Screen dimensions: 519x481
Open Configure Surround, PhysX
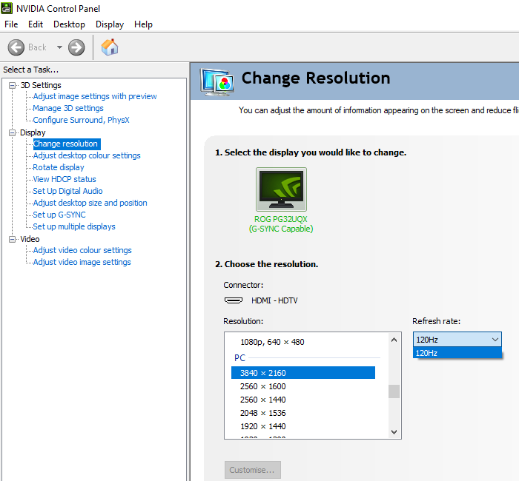coord(81,120)
